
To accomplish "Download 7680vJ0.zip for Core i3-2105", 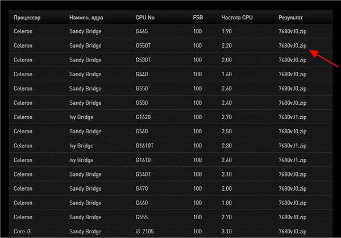I will point(292,232).
